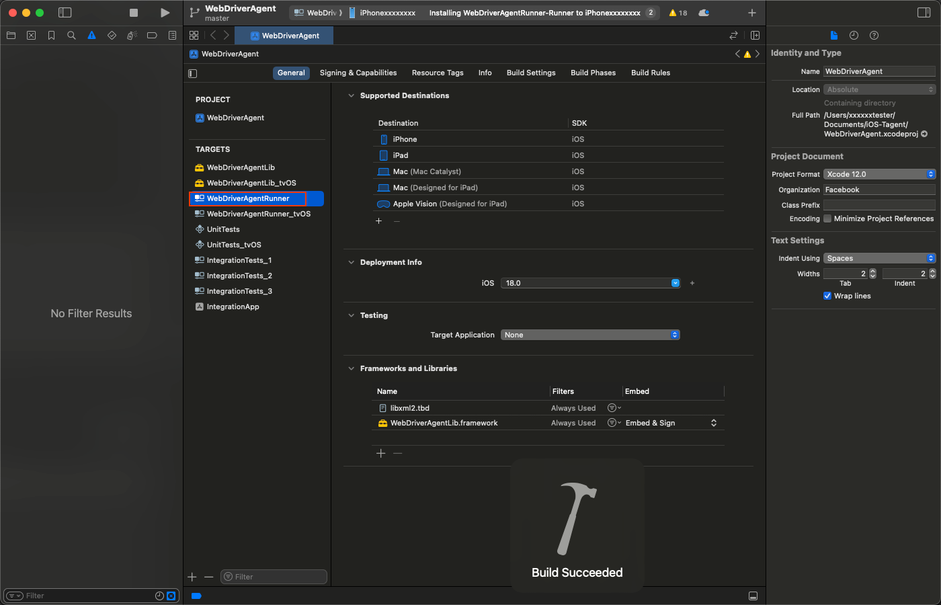Collapse the Deployment Info section
This screenshot has width=941, height=605.
pyautogui.click(x=351, y=262)
